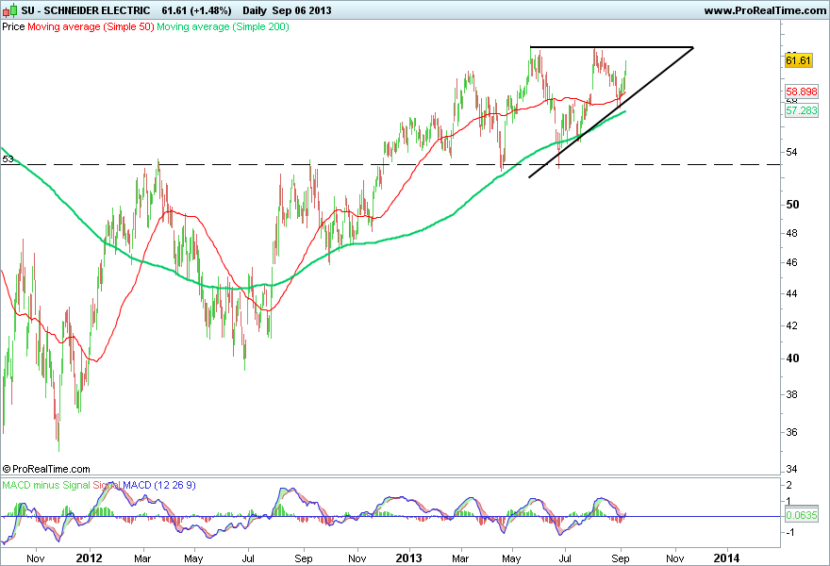Click the 34 price axis label
This screenshot has height=566, width=830.
coord(792,469)
